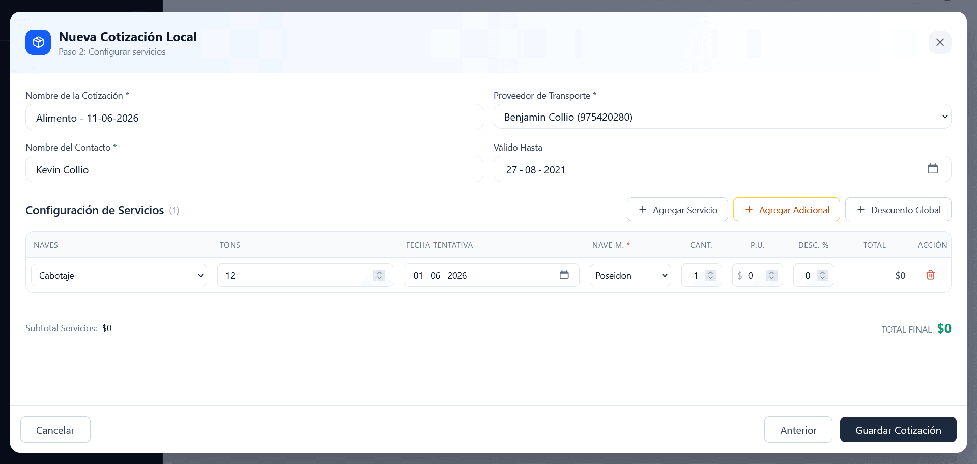Image resolution: width=977 pixels, height=464 pixels.
Task: Click the Cancelar button
Action: (x=55, y=429)
